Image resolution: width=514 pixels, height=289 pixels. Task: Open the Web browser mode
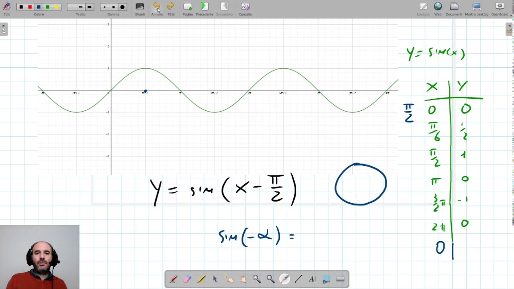pos(438,9)
